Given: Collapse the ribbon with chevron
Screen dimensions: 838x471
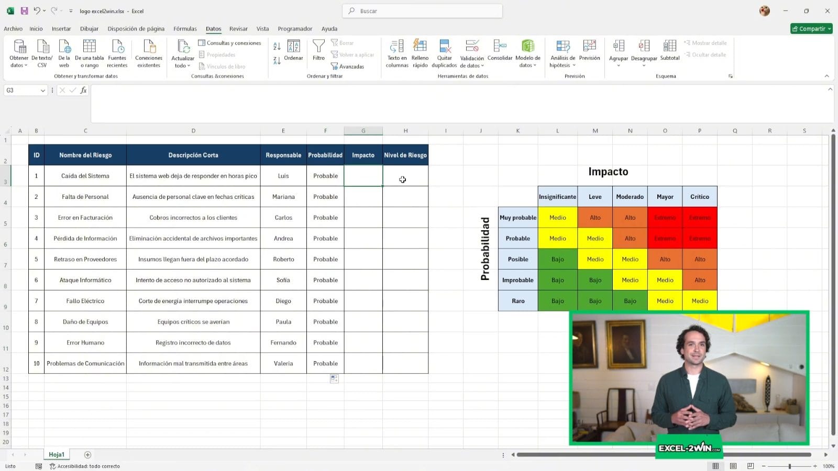Looking at the screenshot, I should 827,76.
